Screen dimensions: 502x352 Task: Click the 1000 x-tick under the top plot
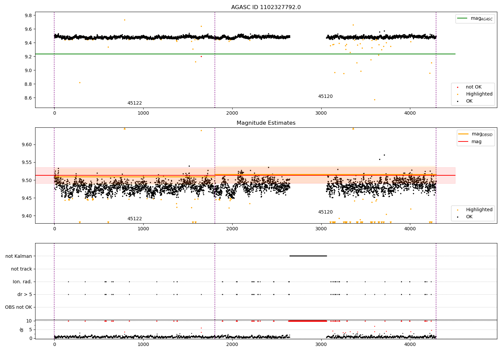coord(143,114)
